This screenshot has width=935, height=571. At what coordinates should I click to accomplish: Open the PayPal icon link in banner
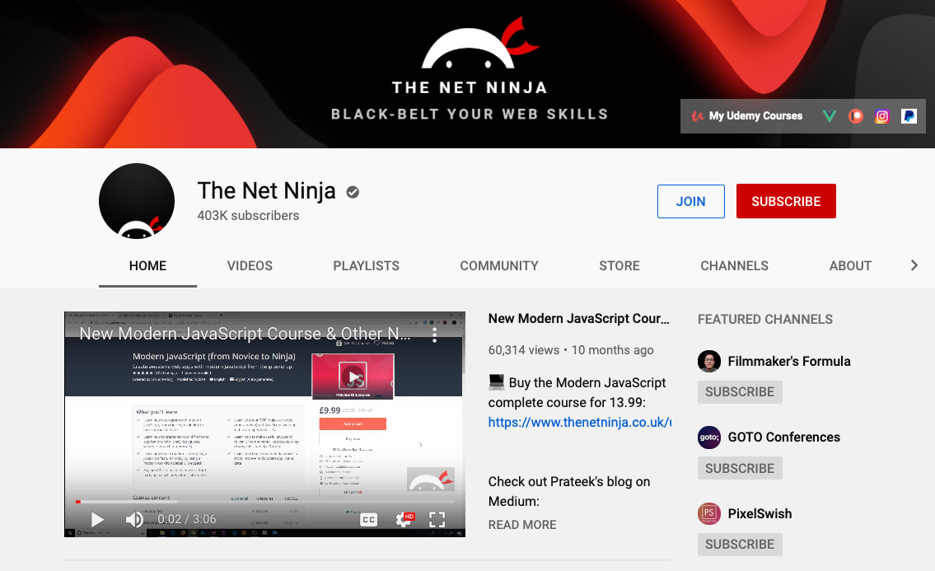(x=909, y=115)
